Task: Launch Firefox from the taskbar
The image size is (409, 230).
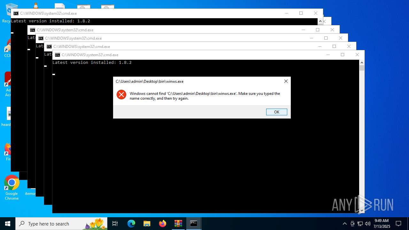Action: pyautogui.click(x=163, y=224)
